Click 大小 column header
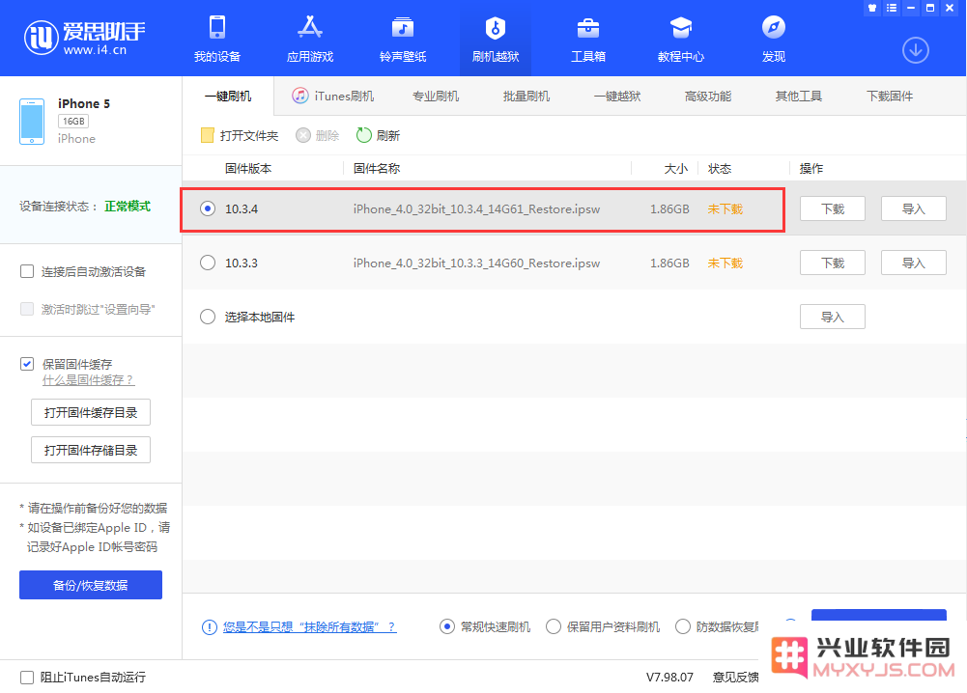The height and width of the screenshot is (693, 967). (676, 169)
